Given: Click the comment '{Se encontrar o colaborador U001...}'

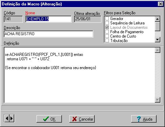Looking at the screenshot, I should pos(50,68).
